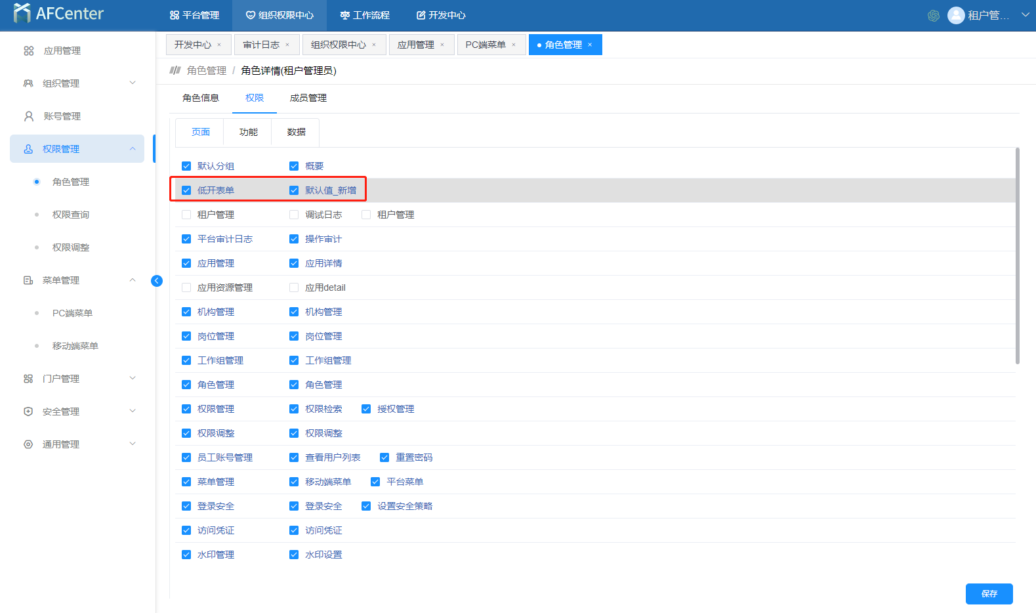Image resolution: width=1036 pixels, height=613 pixels.
Task: Uncheck the 低开表单 checkbox
Action: point(186,190)
